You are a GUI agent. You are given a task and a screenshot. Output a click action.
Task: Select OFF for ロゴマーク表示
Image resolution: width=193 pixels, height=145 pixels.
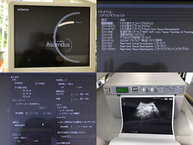[x=36, y=141]
